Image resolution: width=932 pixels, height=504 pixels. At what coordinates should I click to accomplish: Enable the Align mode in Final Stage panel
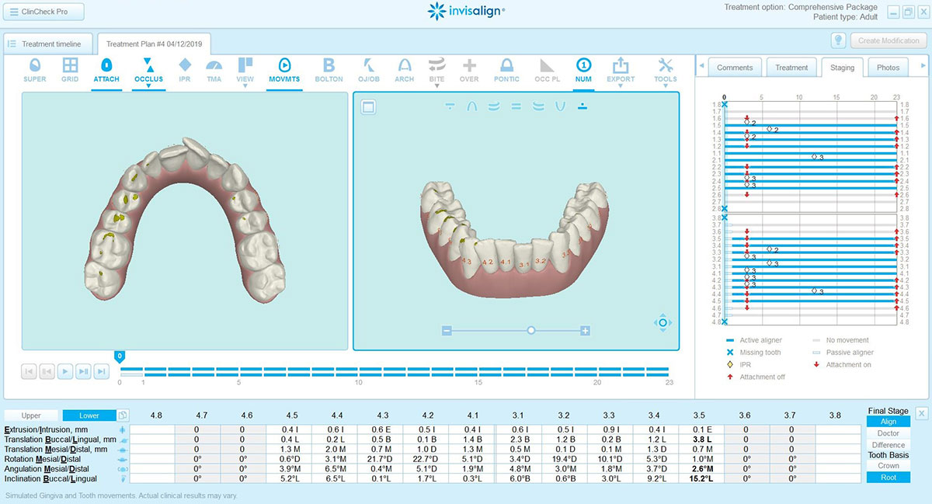point(888,421)
